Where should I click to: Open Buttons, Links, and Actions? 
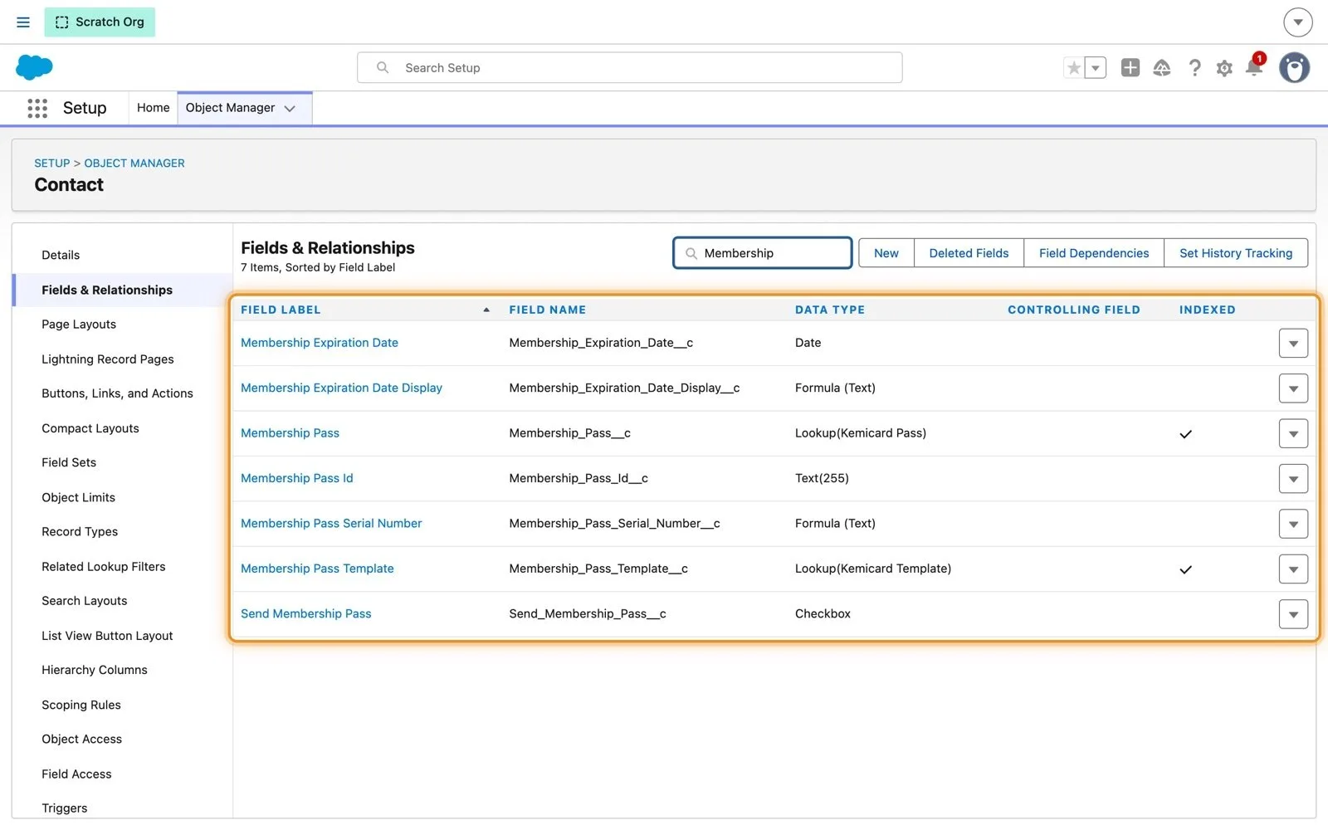[x=117, y=393]
